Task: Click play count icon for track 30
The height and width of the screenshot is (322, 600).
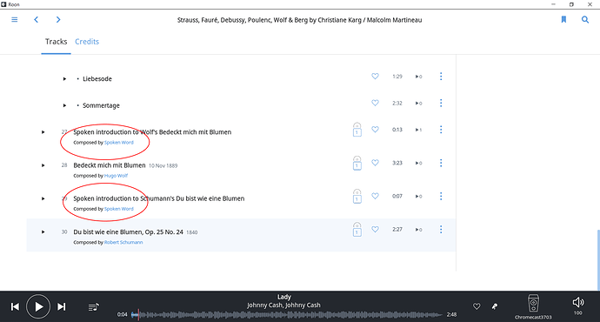Action: (418, 230)
